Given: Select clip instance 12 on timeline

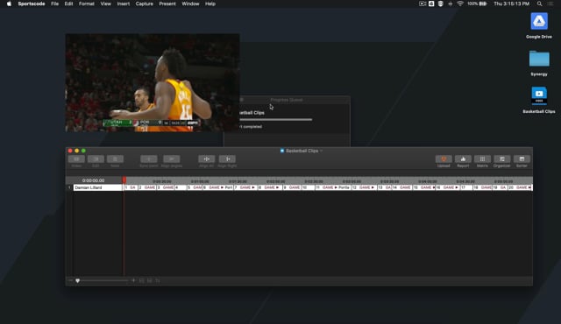Looking at the screenshot, I should click(364, 187).
